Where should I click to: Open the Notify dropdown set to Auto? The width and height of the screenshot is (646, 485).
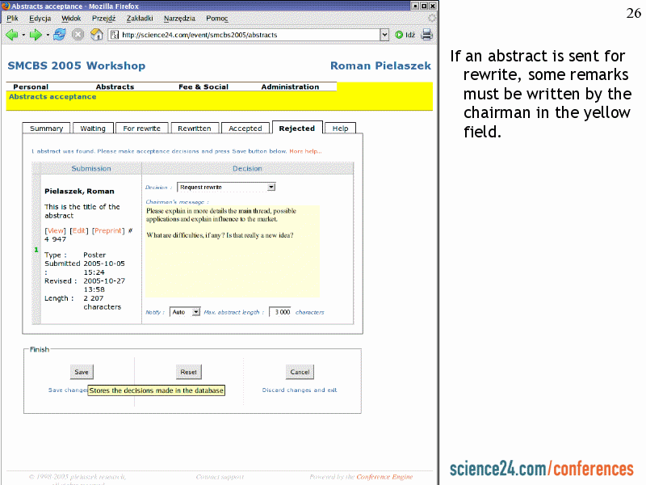184,312
